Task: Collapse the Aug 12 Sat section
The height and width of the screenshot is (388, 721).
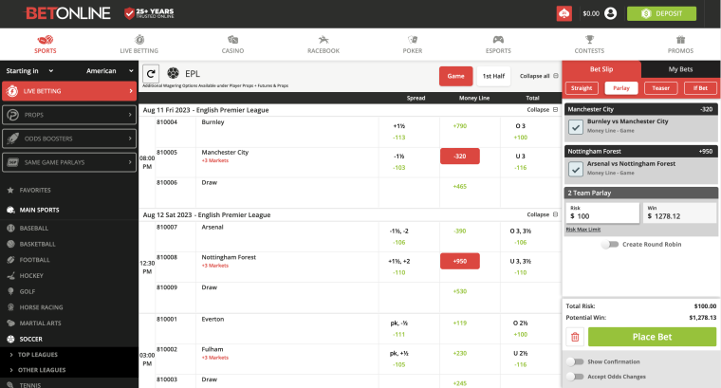Action: tap(542, 214)
